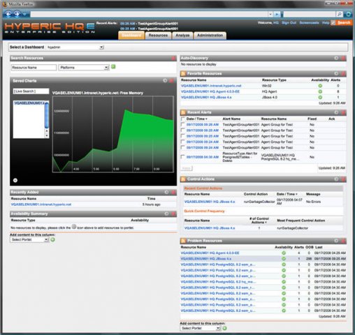Click the Fixed button under Recent Alerts
Image resolution: width=355 pixels, height=335 pixels.
pyautogui.click(x=187, y=168)
